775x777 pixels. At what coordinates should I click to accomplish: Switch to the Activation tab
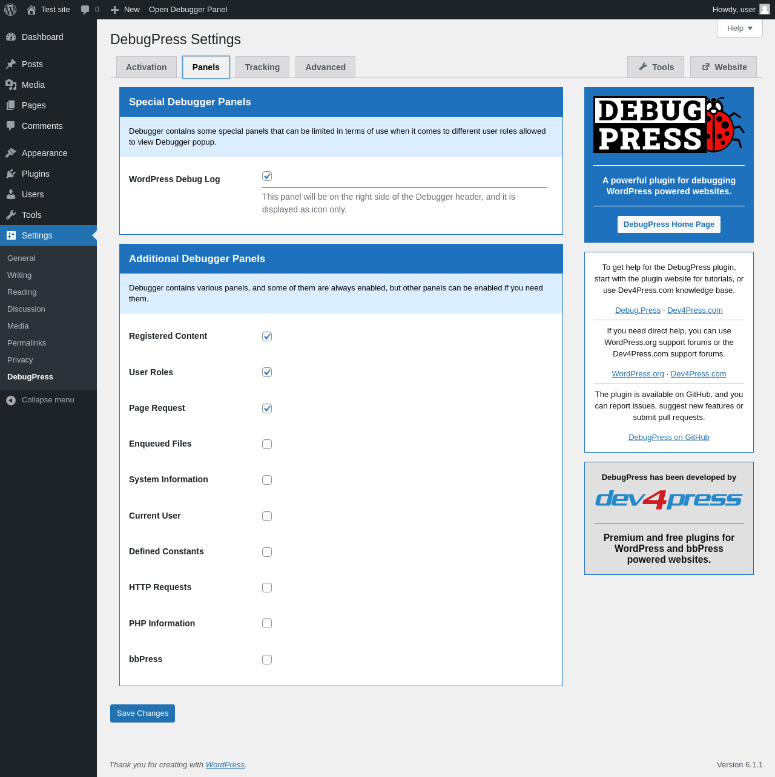[147, 67]
